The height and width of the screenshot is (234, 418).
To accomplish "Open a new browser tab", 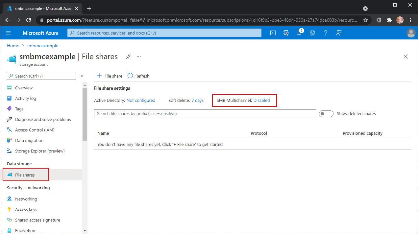I will point(89,9).
